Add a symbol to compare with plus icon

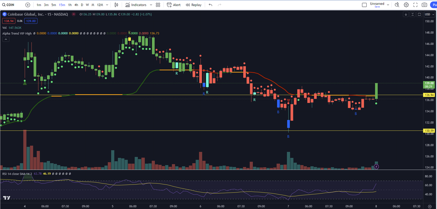click(x=28, y=5)
